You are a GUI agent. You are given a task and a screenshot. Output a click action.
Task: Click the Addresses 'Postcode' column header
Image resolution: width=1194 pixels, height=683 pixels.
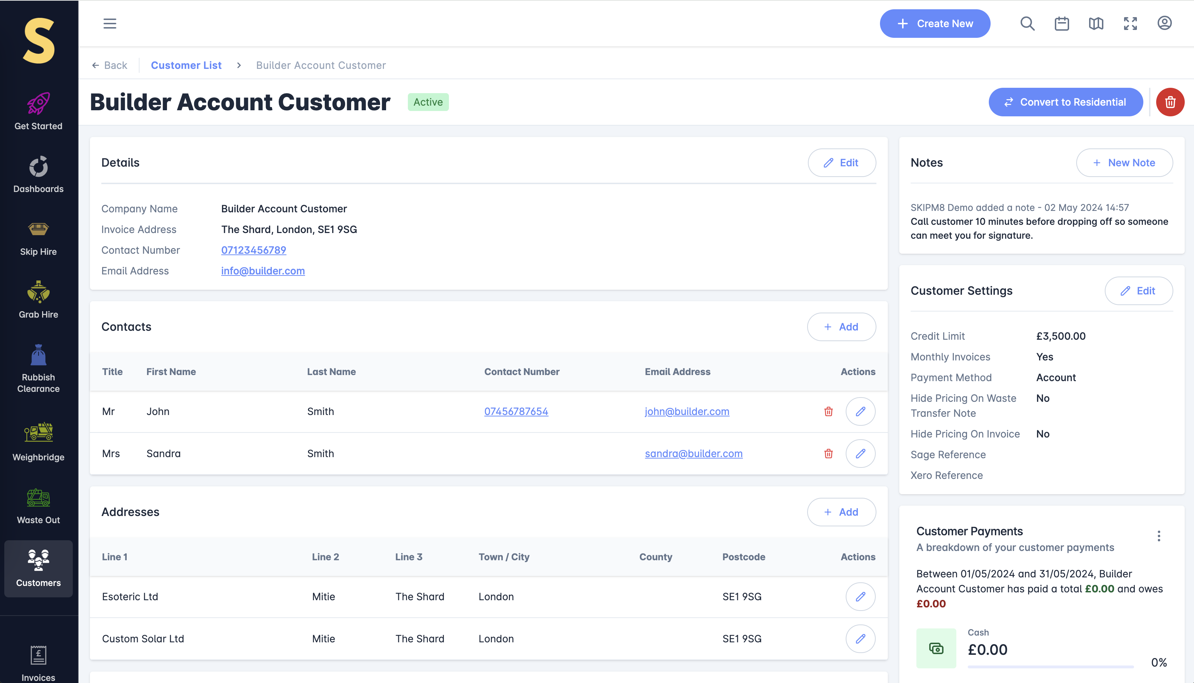coord(744,557)
